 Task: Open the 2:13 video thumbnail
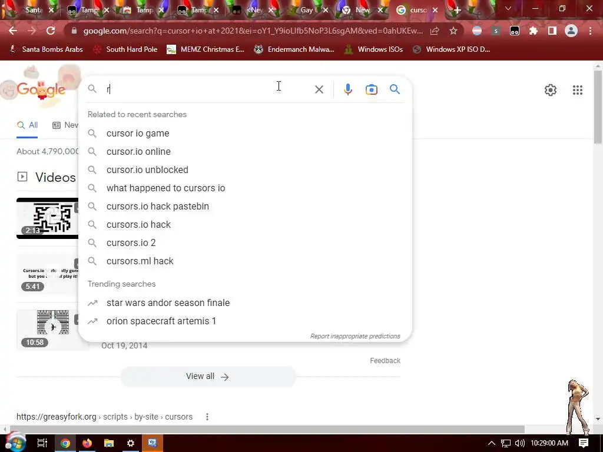click(47, 218)
